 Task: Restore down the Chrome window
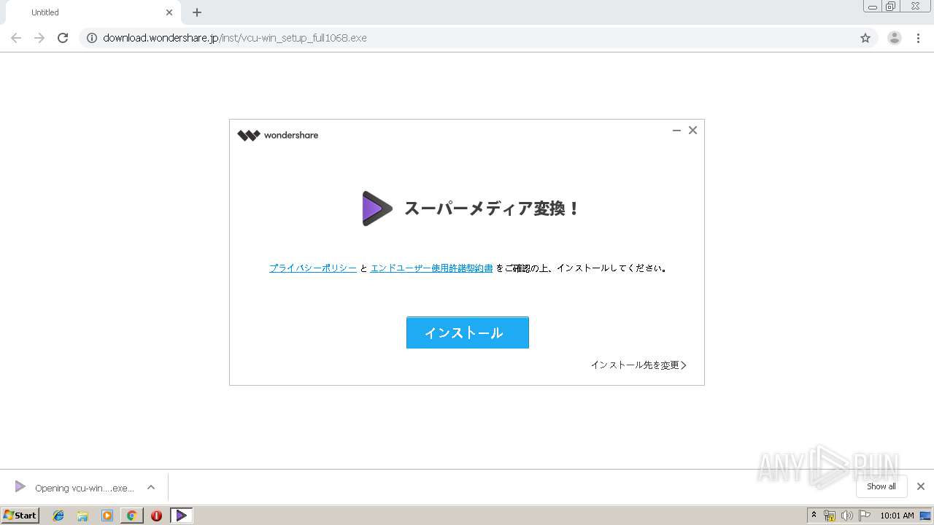891,7
